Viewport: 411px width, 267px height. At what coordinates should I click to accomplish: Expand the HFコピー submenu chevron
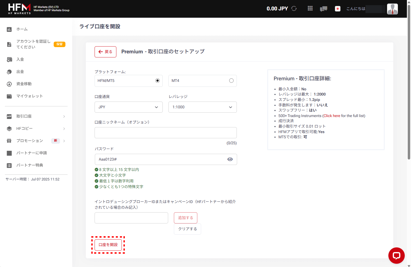(x=64, y=129)
